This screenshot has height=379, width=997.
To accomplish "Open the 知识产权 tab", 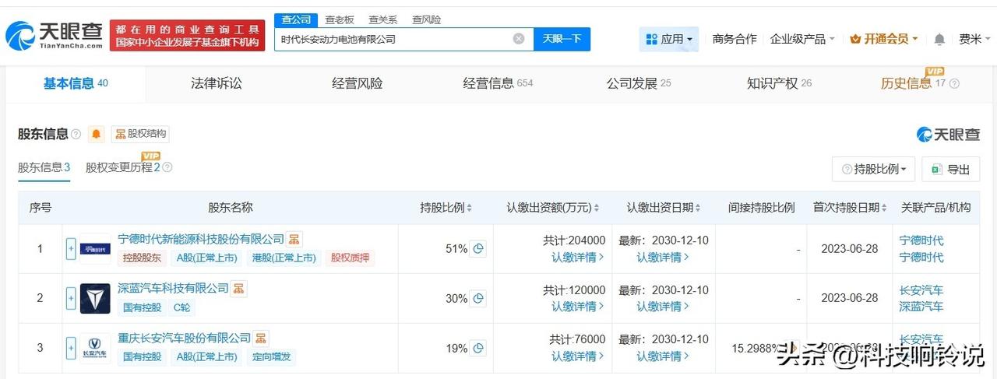I will click(x=779, y=83).
